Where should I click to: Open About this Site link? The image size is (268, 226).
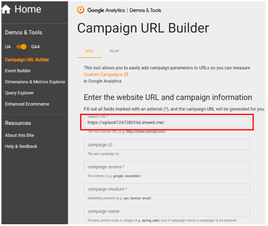pos(19,135)
